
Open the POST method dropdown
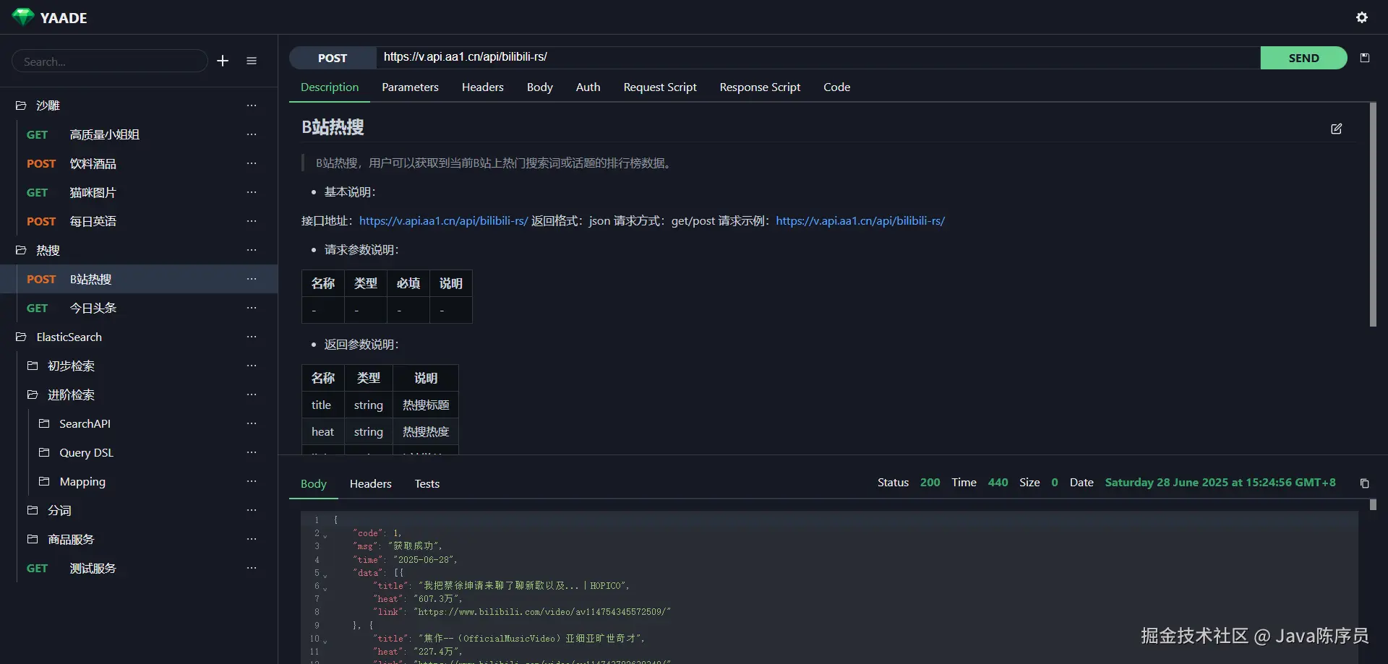tap(333, 58)
